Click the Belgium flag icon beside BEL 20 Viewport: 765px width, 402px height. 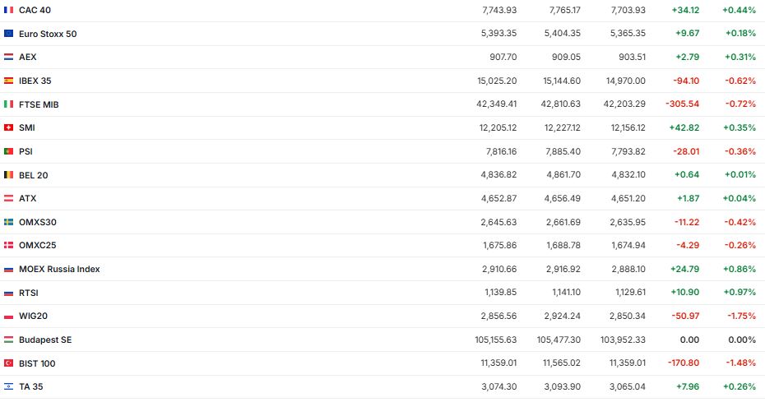click(8, 175)
